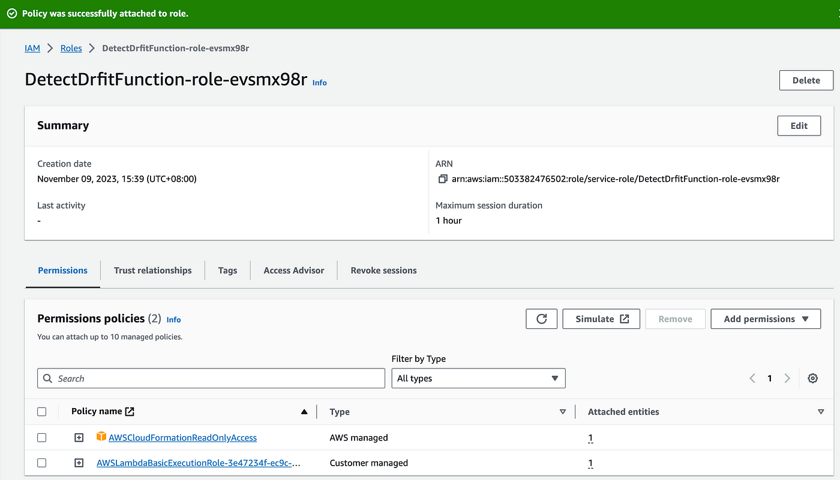Click the Policy name column header

pos(97,411)
